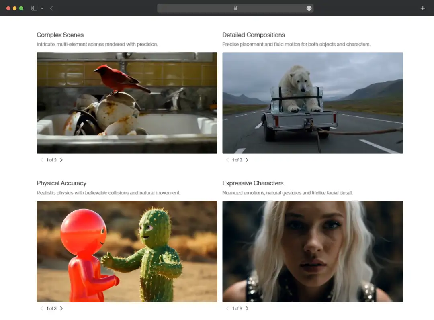Advance the Expressive Characters carousel forward

pyautogui.click(x=247, y=308)
